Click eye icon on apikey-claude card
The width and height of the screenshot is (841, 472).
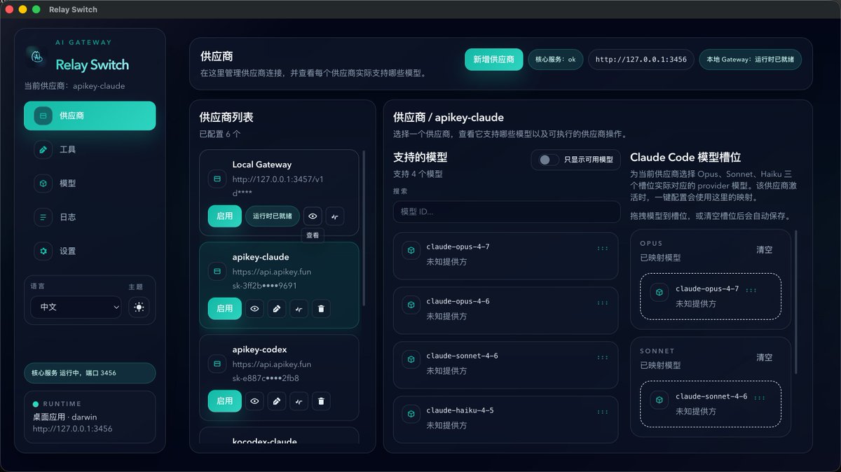(255, 309)
